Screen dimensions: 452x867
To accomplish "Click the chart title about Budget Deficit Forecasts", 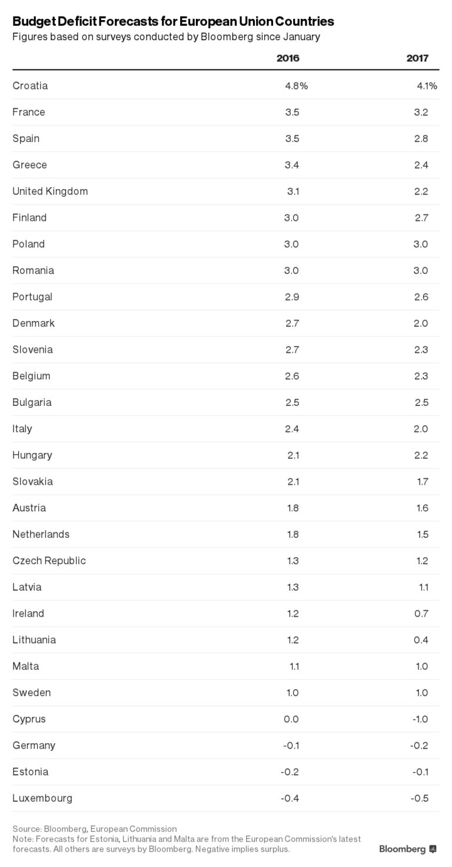I will click(x=173, y=21).
